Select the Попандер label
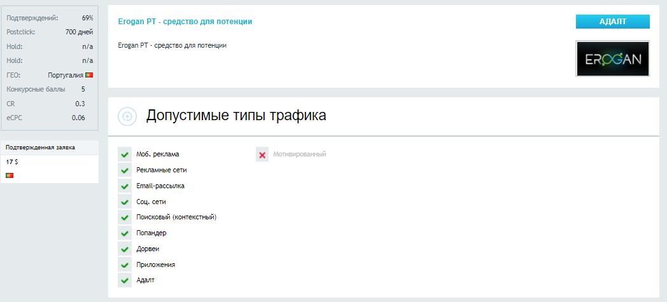The height and width of the screenshot is (302, 667). click(151, 233)
